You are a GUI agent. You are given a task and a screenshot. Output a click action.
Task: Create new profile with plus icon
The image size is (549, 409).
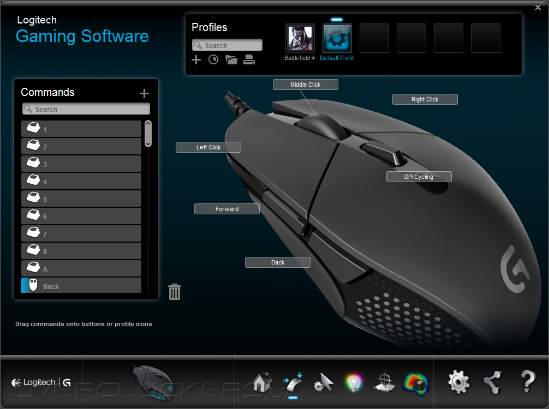click(x=196, y=60)
